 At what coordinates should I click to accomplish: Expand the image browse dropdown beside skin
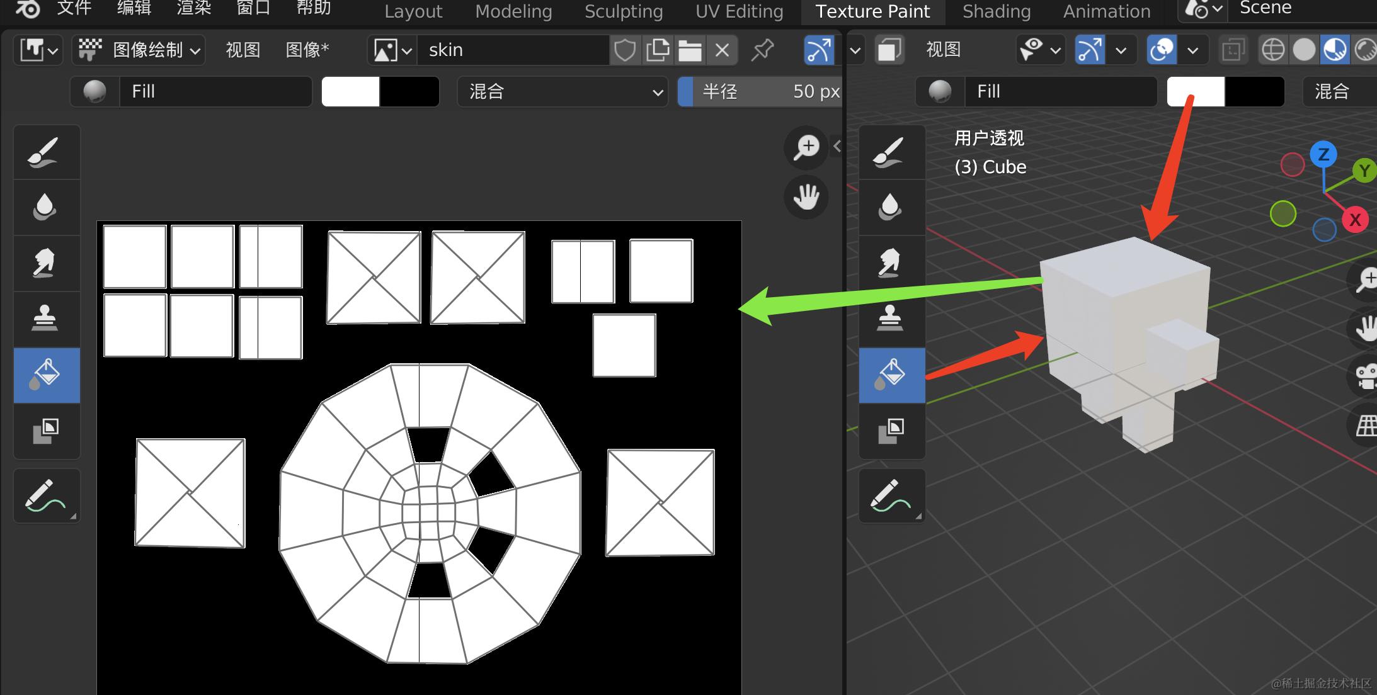[392, 50]
